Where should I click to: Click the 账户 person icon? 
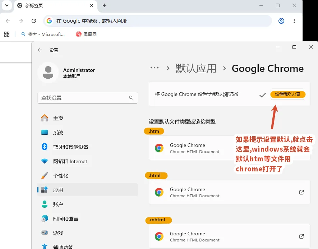[45, 204]
